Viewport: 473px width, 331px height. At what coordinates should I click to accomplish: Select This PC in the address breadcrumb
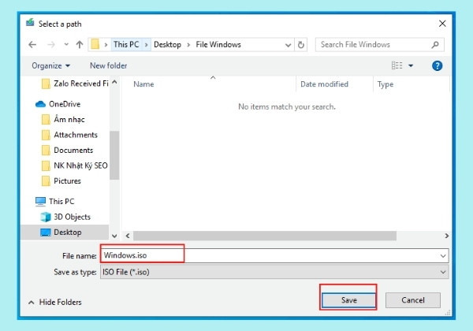[126, 45]
